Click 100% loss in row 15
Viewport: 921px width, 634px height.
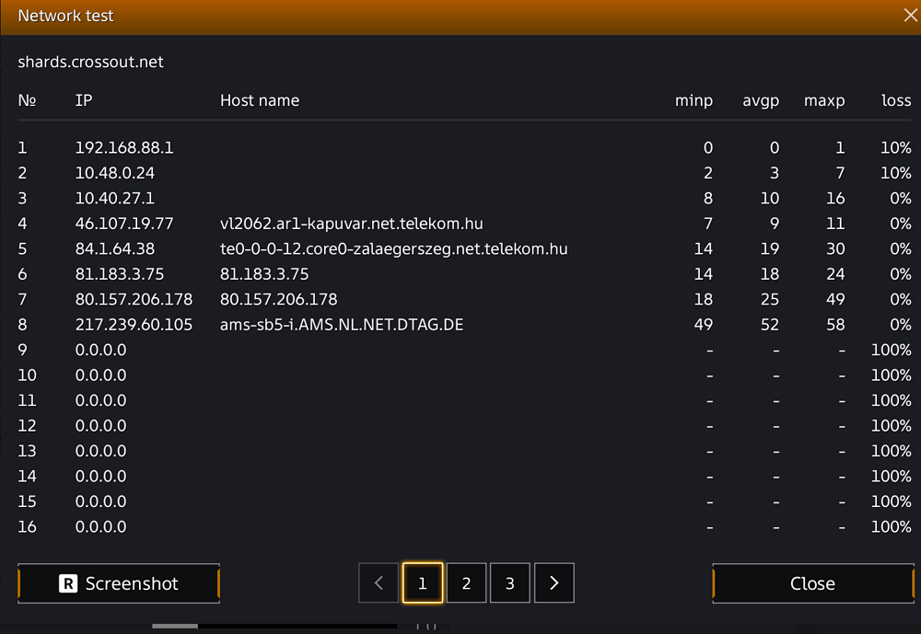pos(891,501)
